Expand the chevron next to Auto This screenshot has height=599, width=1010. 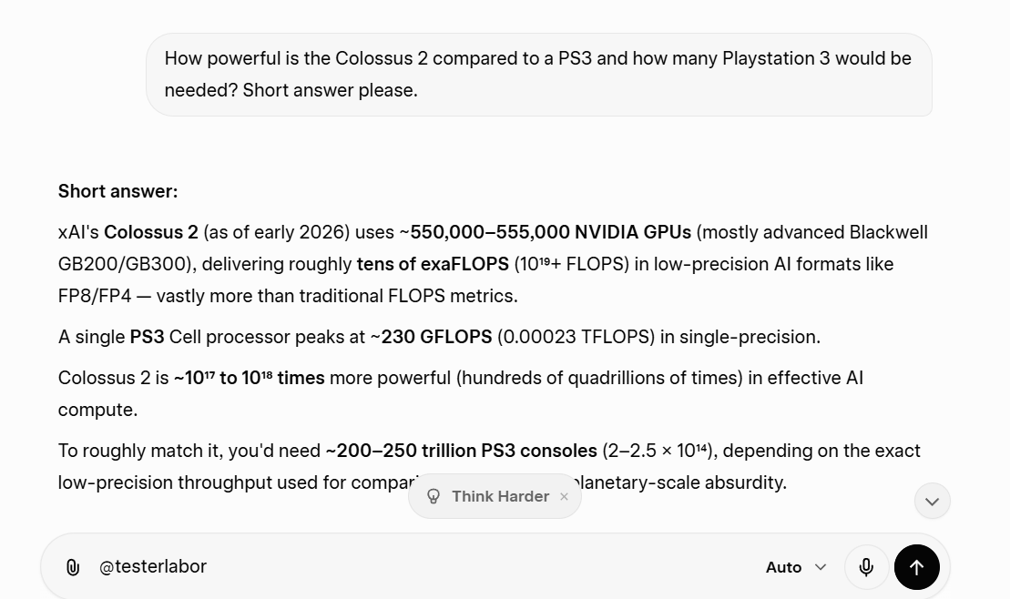click(x=820, y=567)
